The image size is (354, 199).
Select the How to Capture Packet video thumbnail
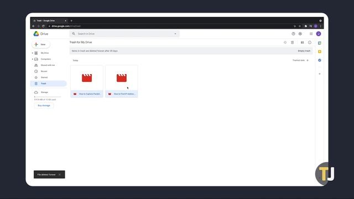[x=87, y=78]
